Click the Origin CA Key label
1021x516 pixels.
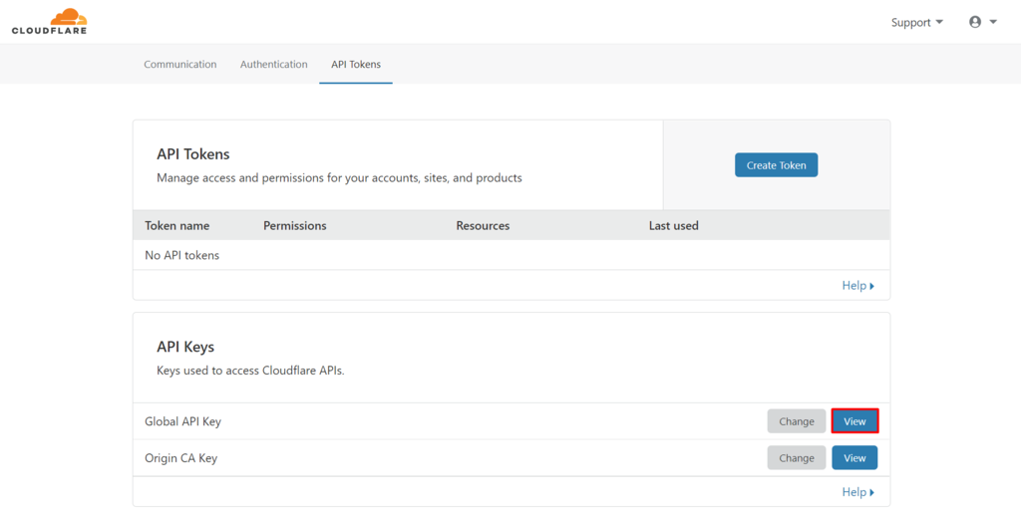(181, 458)
